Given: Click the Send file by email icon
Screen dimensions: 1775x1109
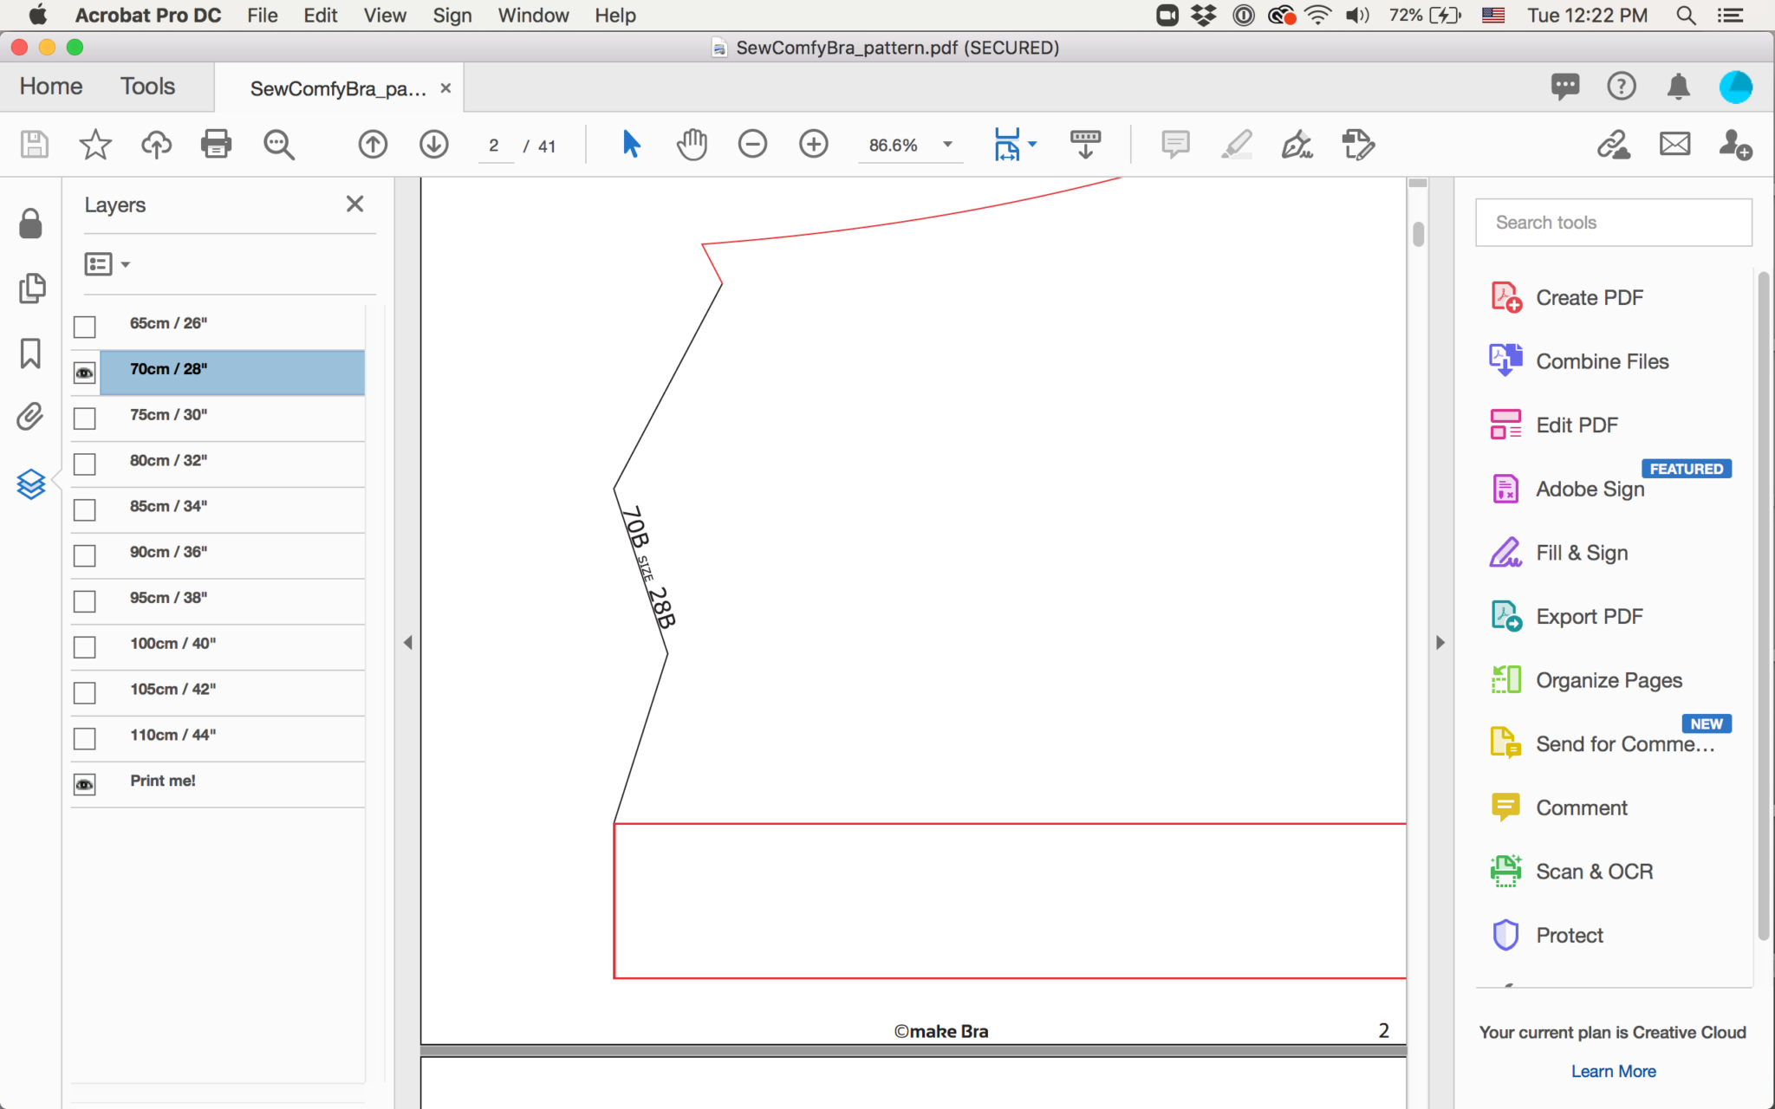Looking at the screenshot, I should tap(1674, 145).
